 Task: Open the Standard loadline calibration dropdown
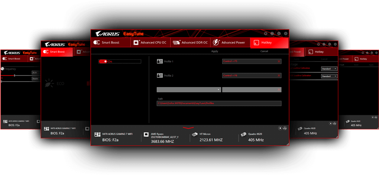point(329,68)
